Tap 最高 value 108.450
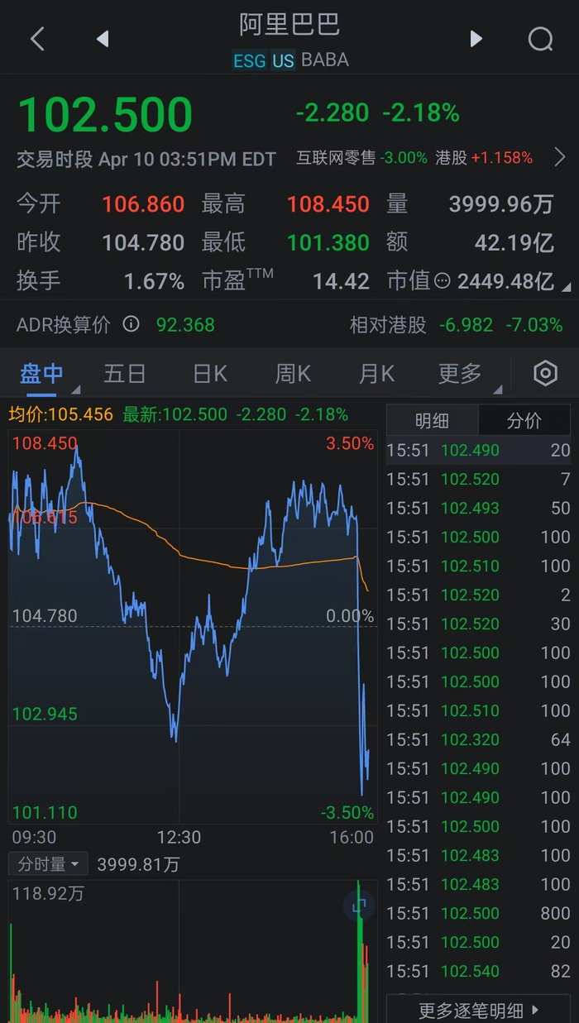 (328, 203)
